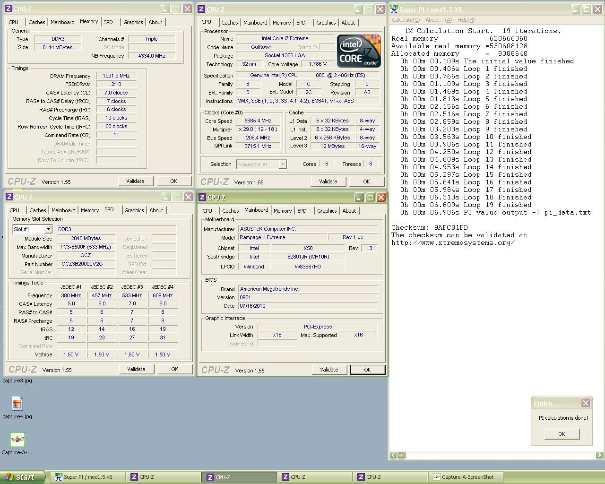Confirm OK in PI calculation done dialog
Viewport: 605px width, 484px height.
coord(562,434)
